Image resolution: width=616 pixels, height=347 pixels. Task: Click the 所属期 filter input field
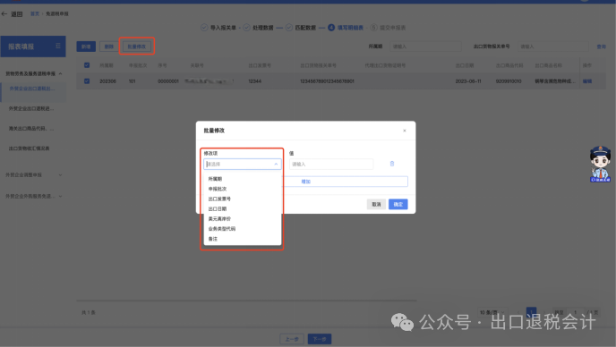pos(425,47)
